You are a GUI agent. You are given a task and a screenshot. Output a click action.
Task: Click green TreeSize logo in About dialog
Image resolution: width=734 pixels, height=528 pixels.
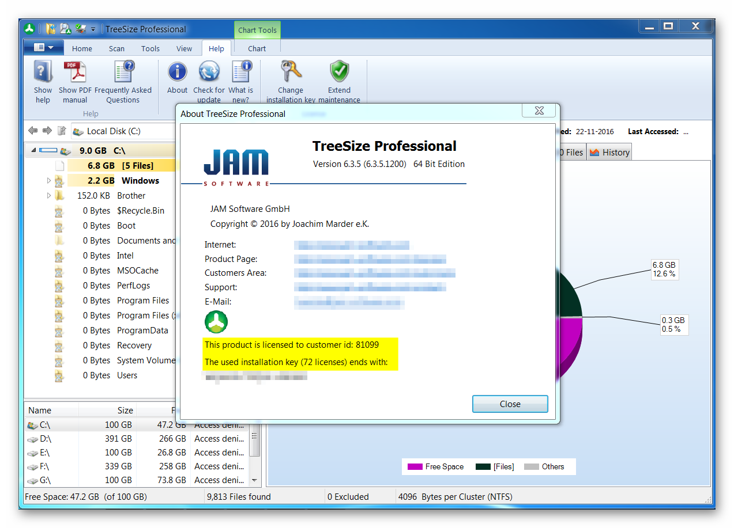click(216, 322)
